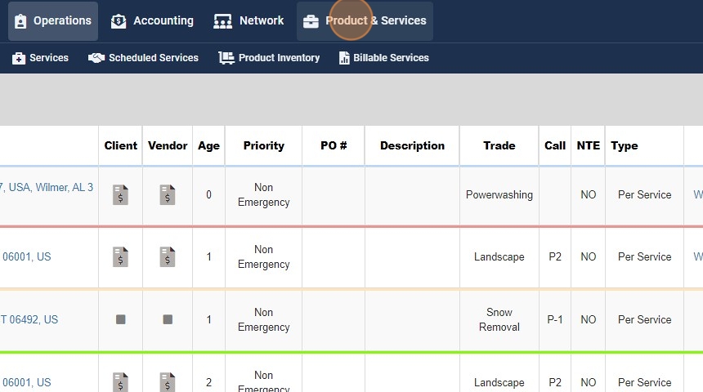Screen dimensions: 703x392
Task: Sort by the Priority column header
Action: tap(263, 145)
